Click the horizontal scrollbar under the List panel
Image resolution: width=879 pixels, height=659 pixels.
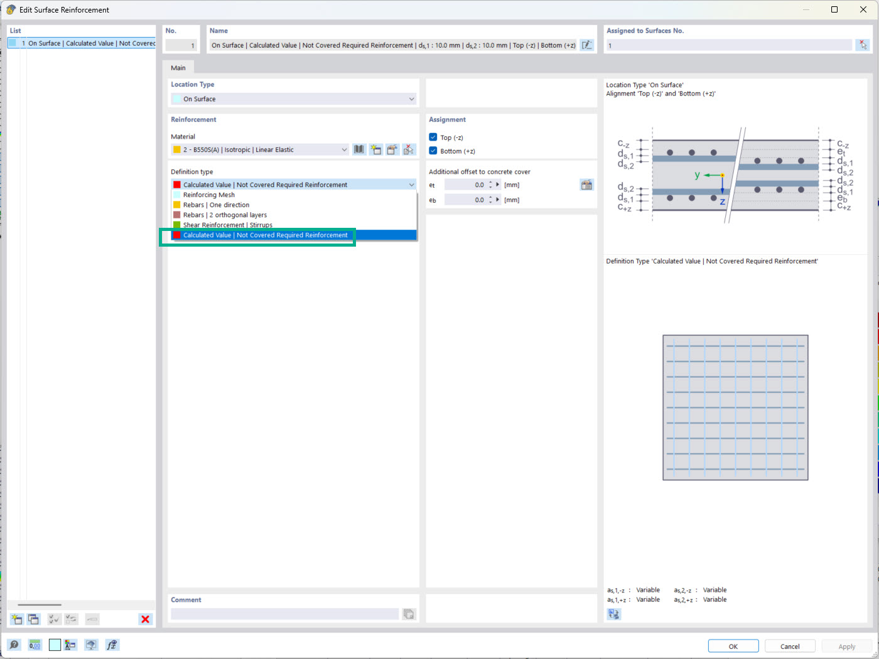pos(40,604)
